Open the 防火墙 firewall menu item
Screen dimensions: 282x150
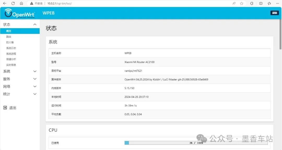(x=10, y=43)
